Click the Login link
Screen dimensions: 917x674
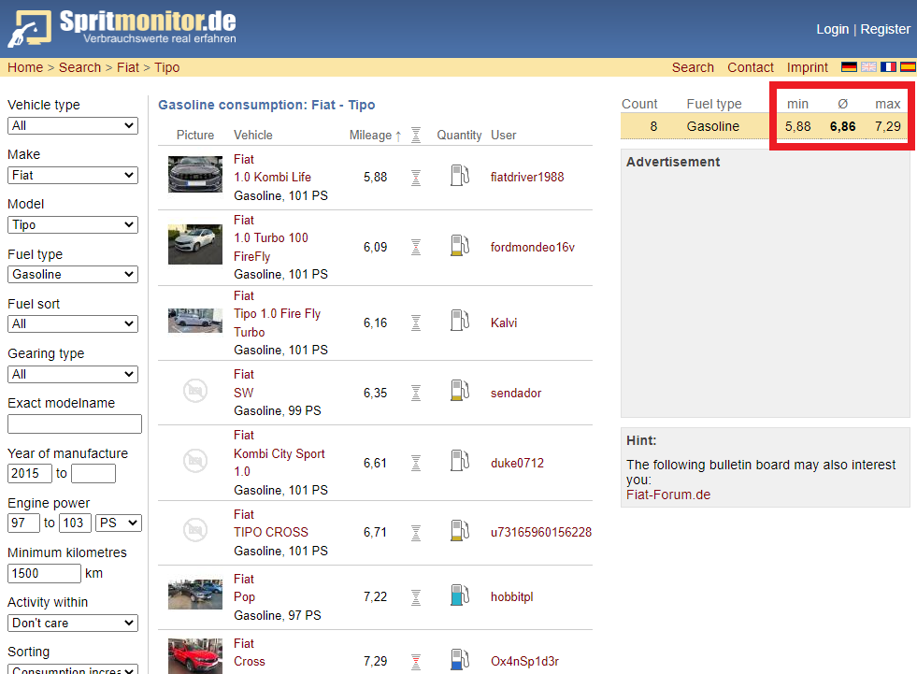click(832, 29)
